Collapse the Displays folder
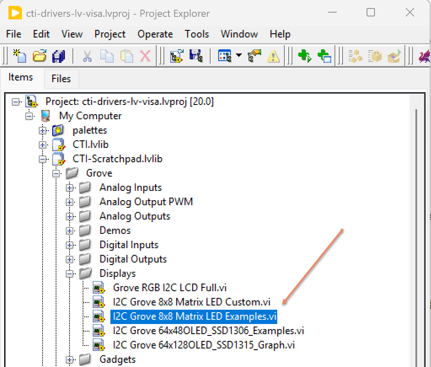 (x=70, y=274)
